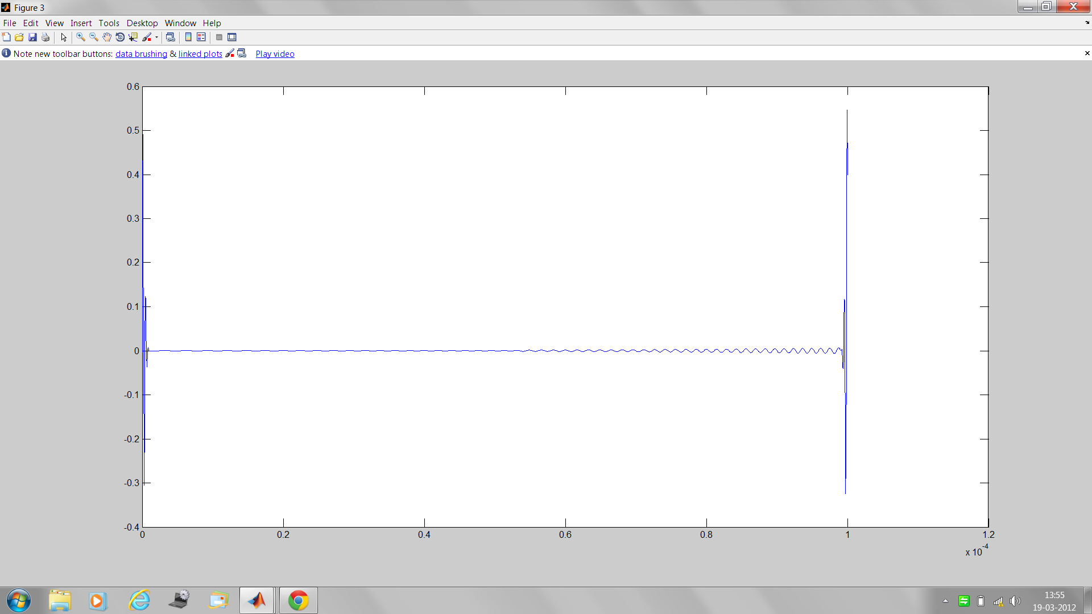Select the Zoom In tool

coord(80,37)
